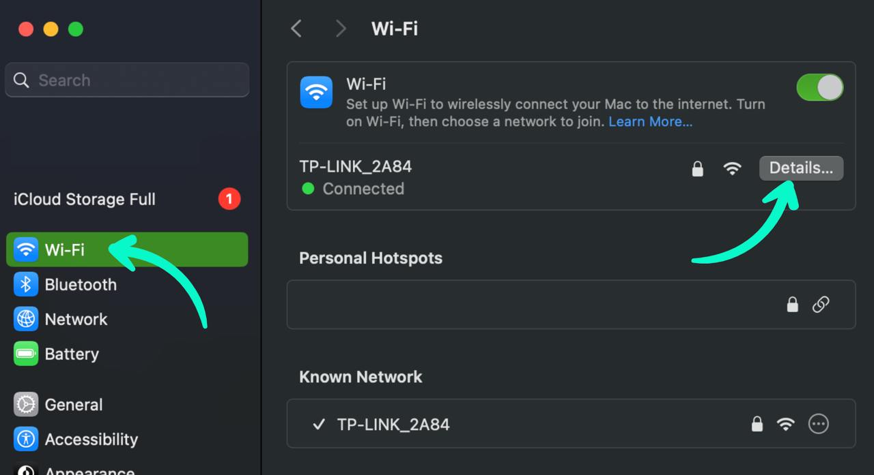Click the Accessibility icon in sidebar
874x475 pixels.
pyautogui.click(x=26, y=439)
